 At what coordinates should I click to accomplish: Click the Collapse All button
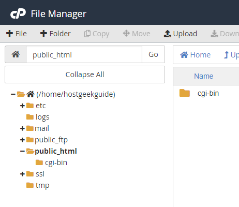tap(85, 75)
